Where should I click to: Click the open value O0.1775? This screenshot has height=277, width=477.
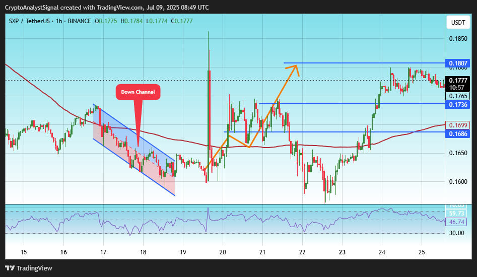106,21
